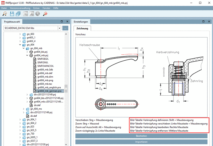Open the Extras menu
Image resolution: width=213 pixels, height=146 pixels.
tap(36, 8)
